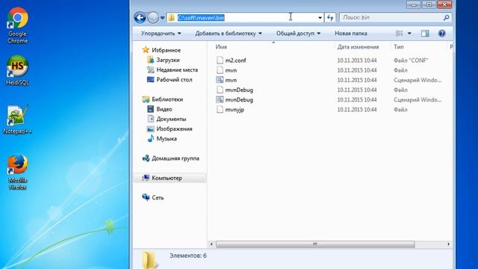Select 'Сеть' in navigation pane
478x269 pixels.
point(158,197)
